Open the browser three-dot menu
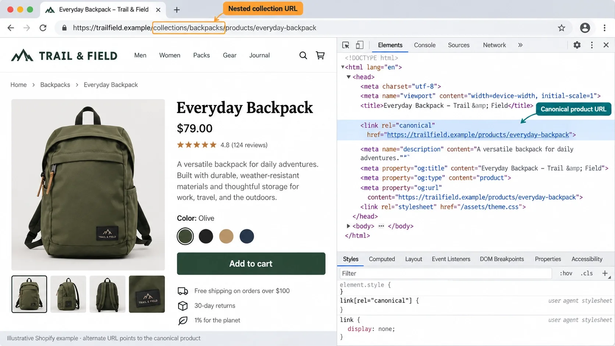 click(x=605, y=28)
